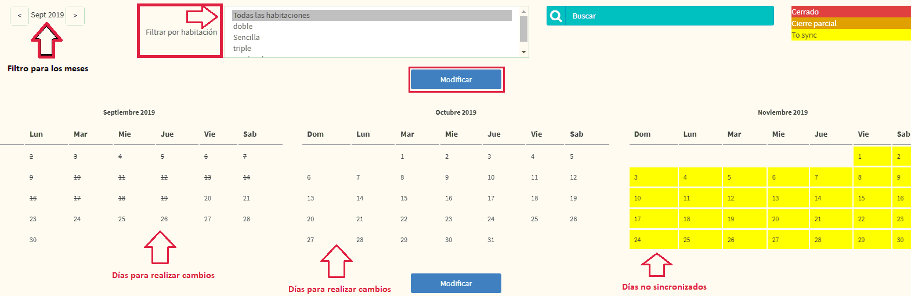911x296 pixels.
Task: Click the red Cerrado legend swatch
Action: tap(851, 12)
